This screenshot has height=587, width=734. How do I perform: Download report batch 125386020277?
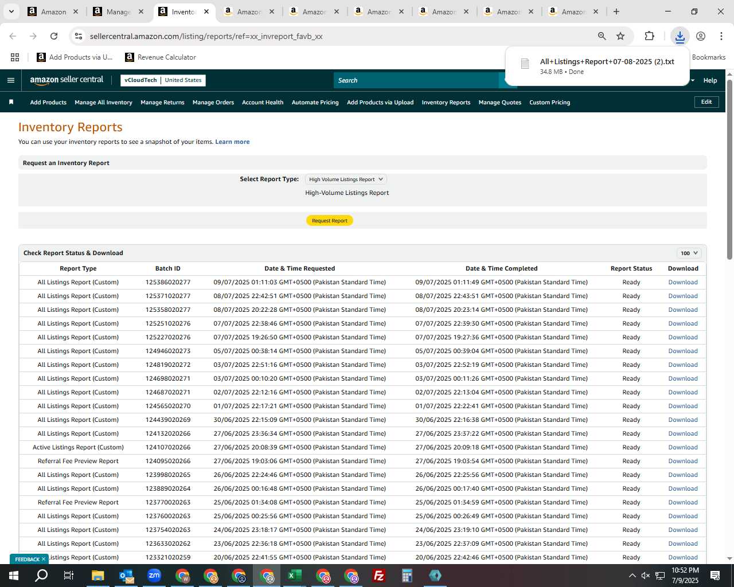click(x=683, y=282)
